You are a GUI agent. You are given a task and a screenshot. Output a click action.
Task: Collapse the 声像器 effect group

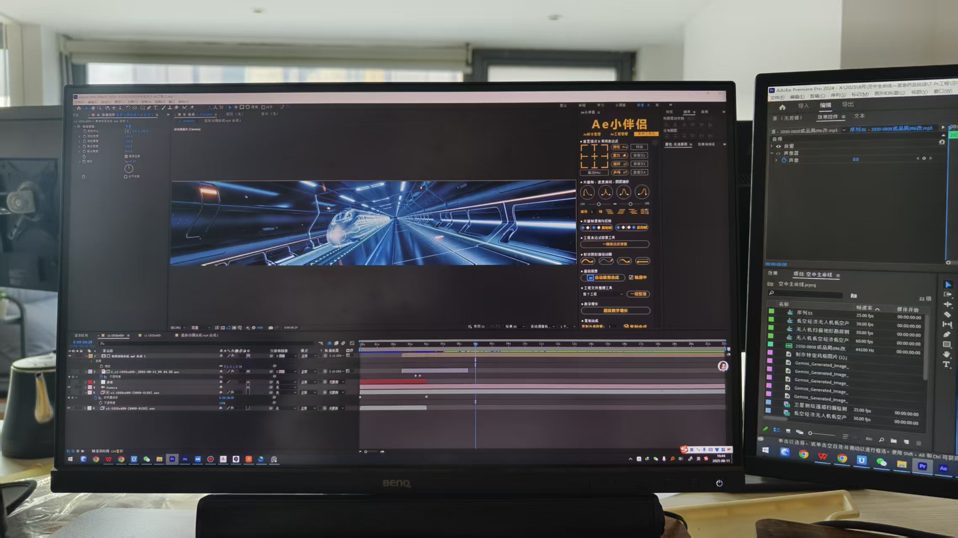coord(772,153)
